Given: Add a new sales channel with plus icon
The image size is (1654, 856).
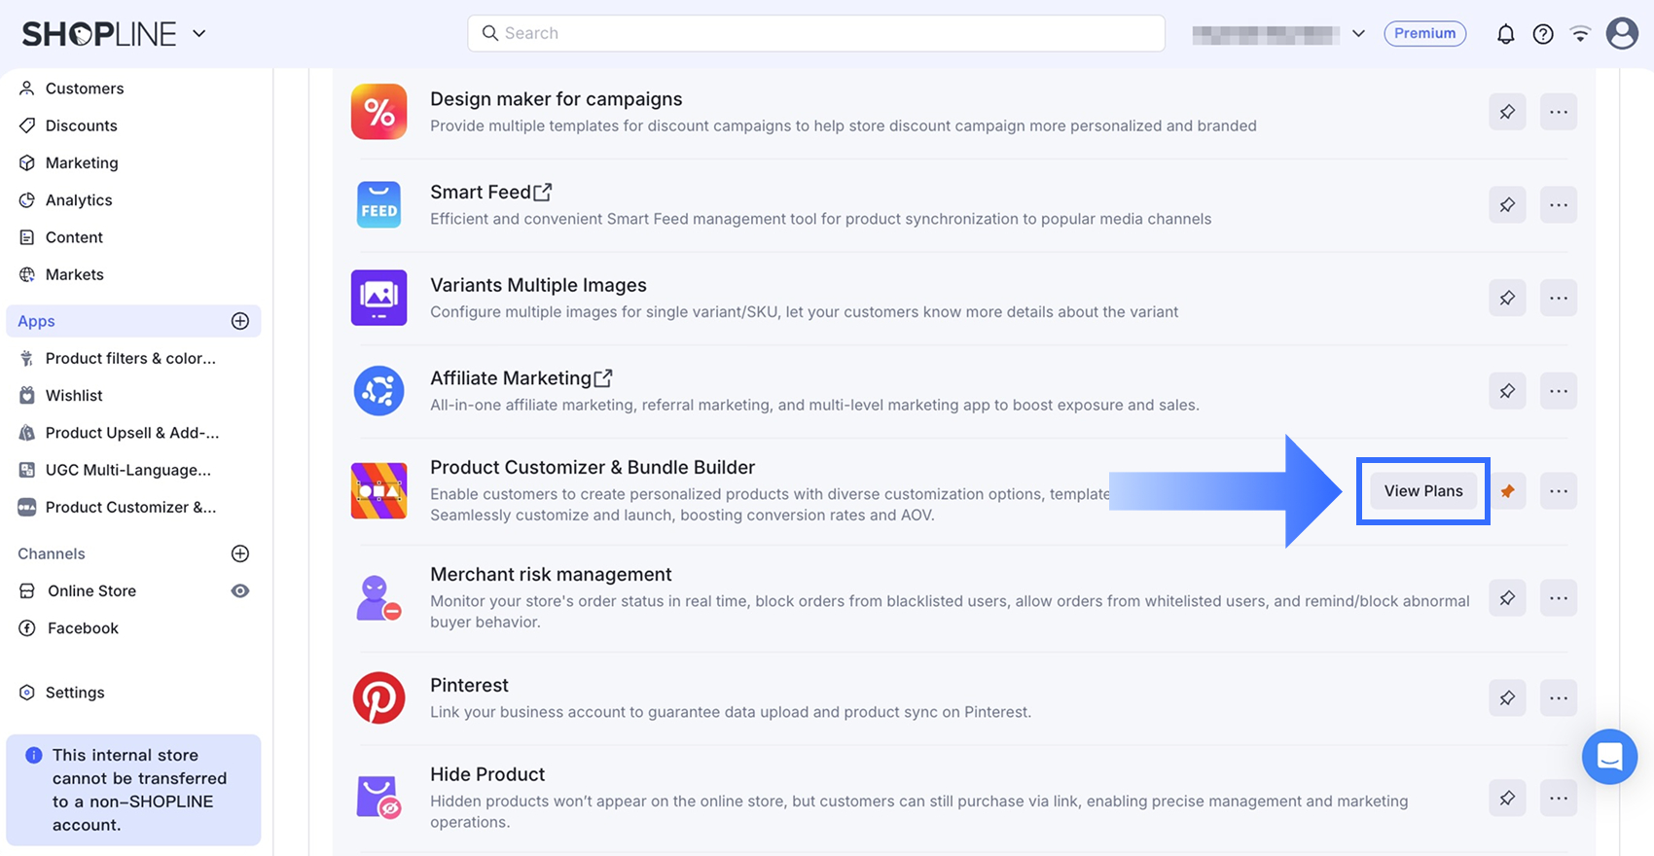Looking at the screenshot, I should click(x=240, y=553).
